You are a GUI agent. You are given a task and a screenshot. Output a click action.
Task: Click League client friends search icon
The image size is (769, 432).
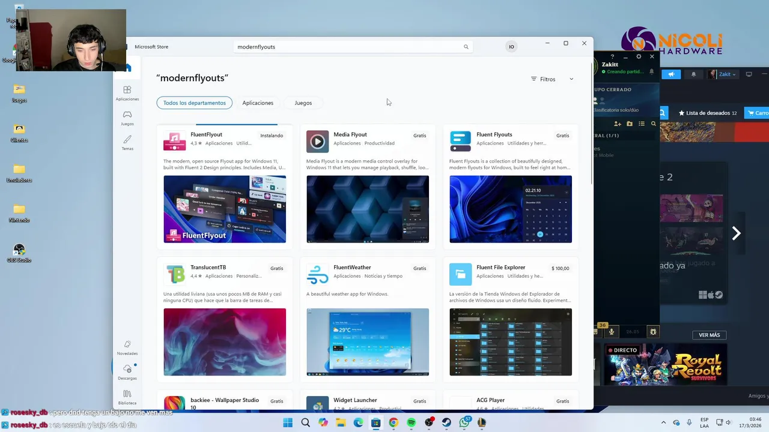[x=654, y=124]
